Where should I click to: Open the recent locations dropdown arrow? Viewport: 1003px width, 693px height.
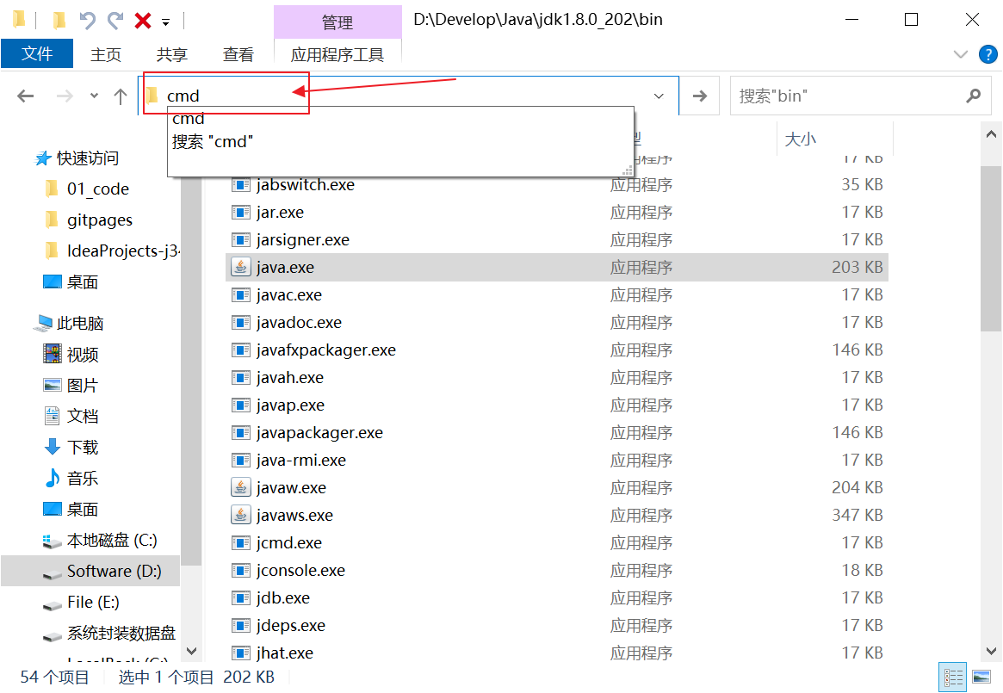pos(94,96)
